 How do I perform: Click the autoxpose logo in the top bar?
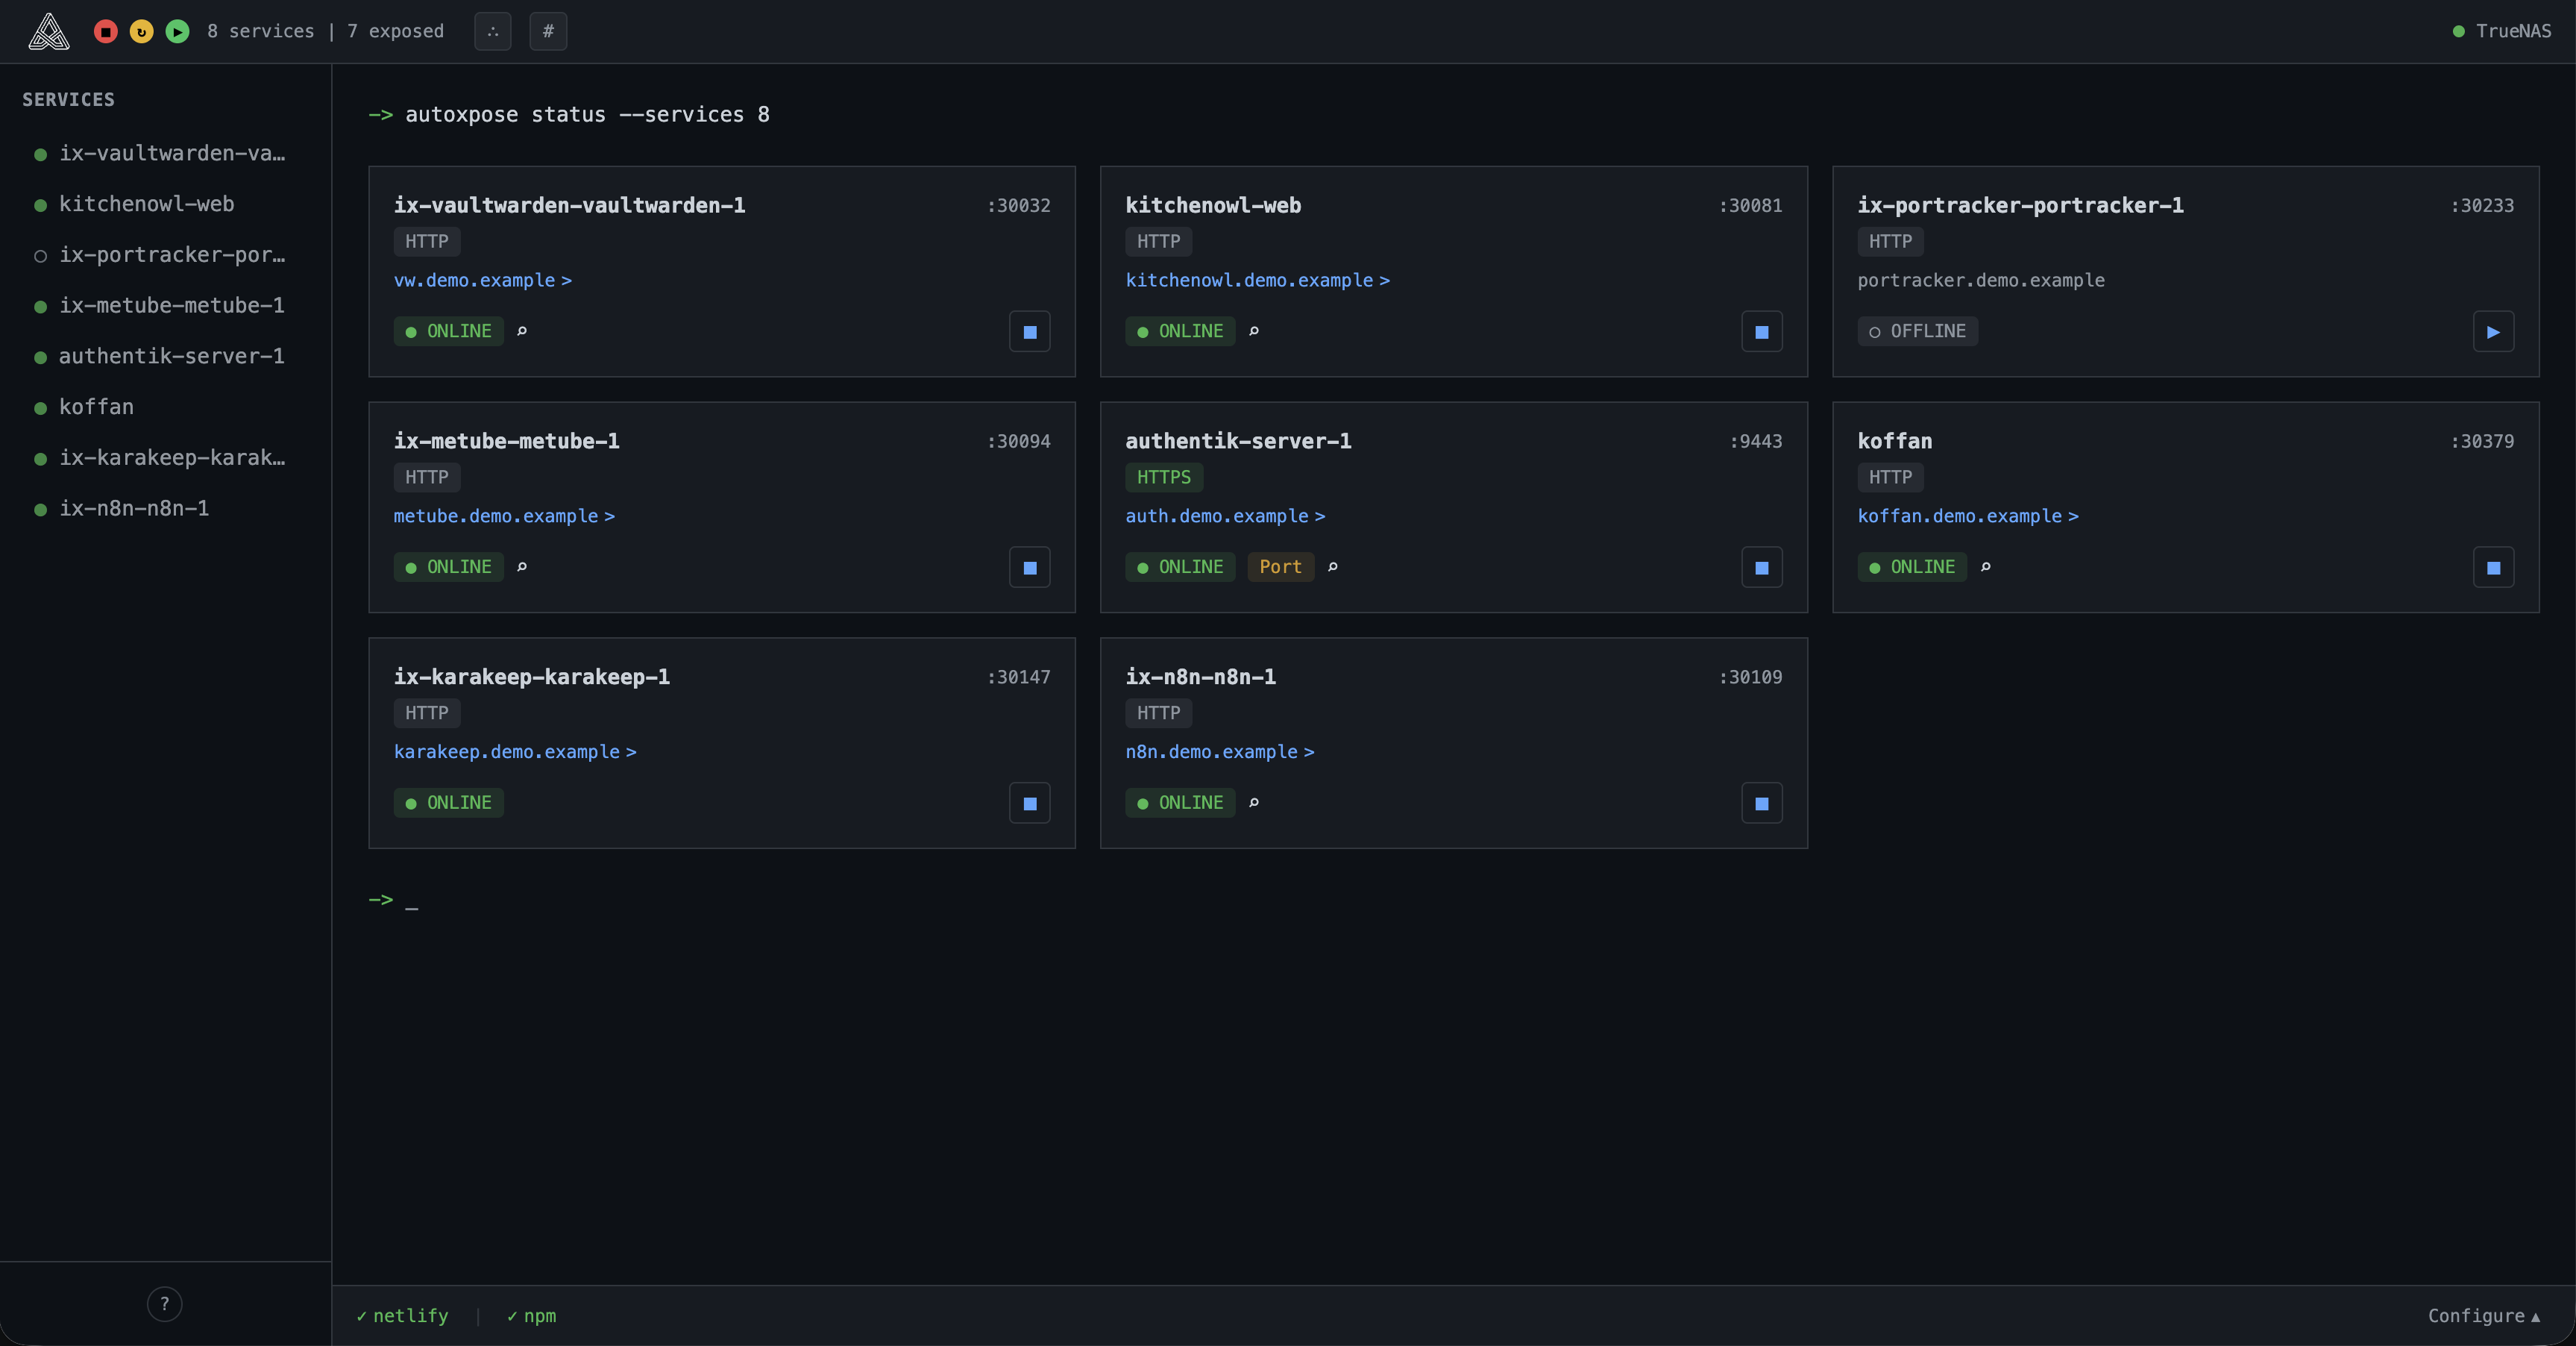(x=48, y=31)
